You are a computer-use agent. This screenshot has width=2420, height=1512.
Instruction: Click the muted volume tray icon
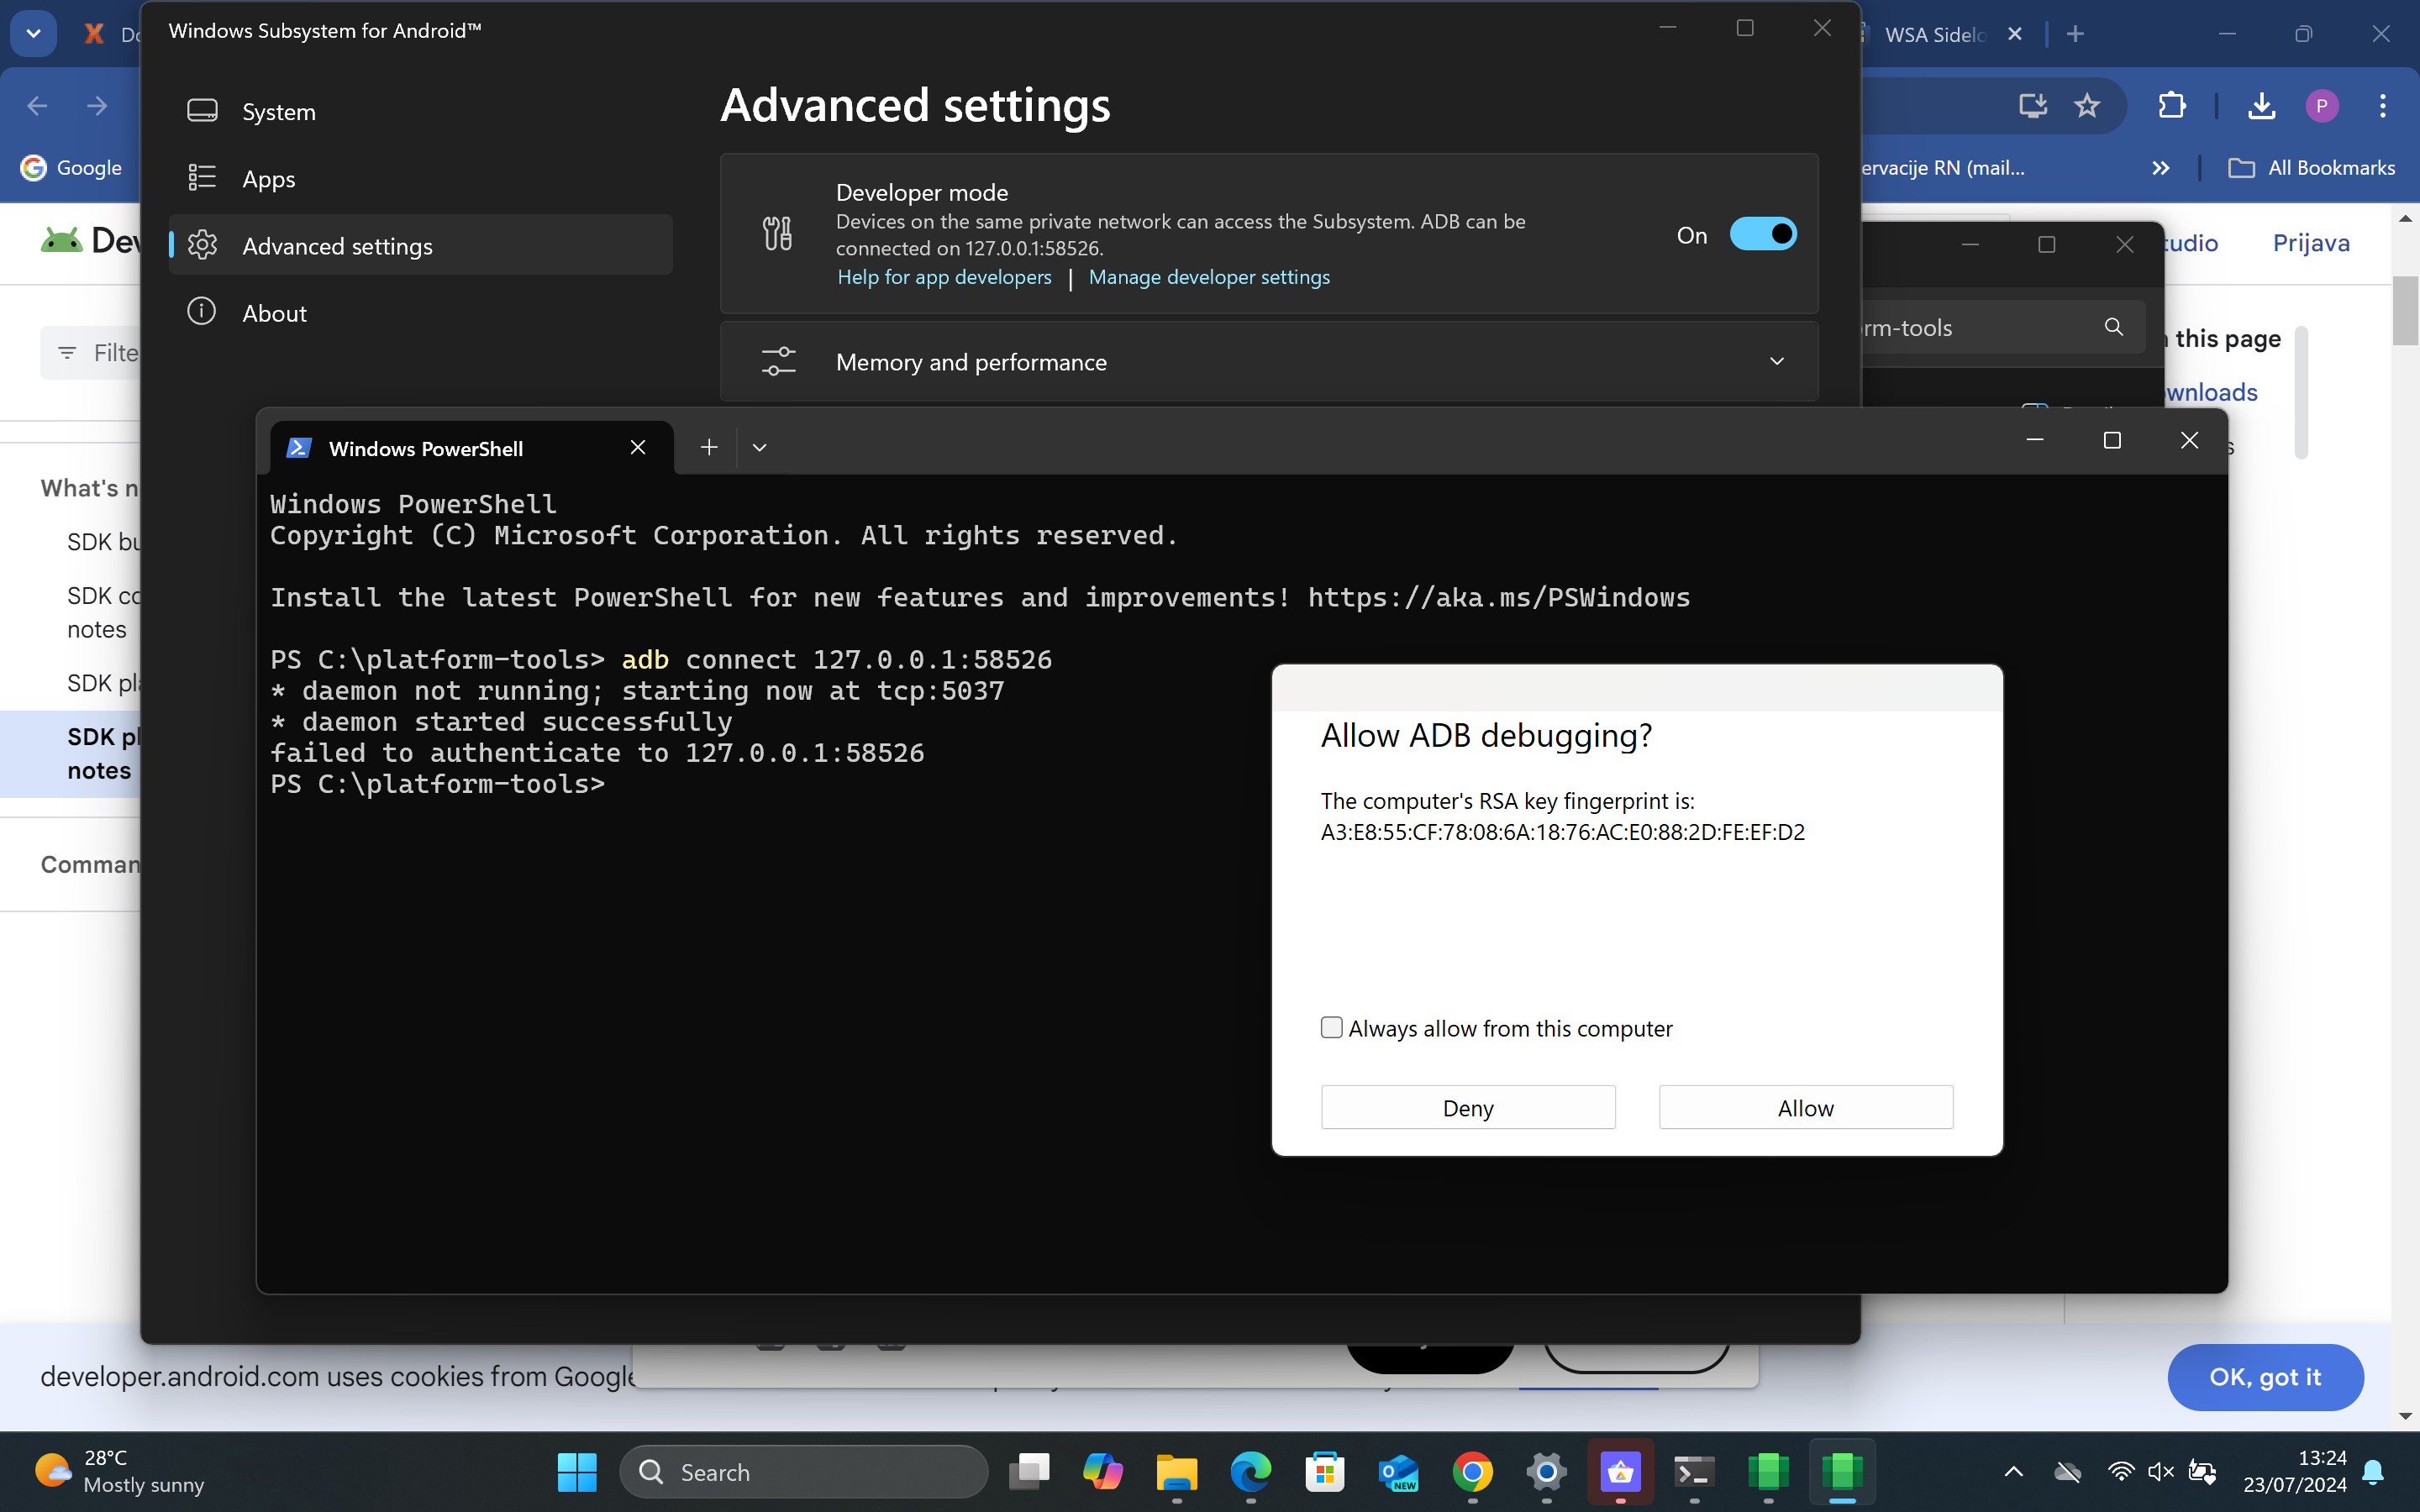click(x=2160, y=1472)
